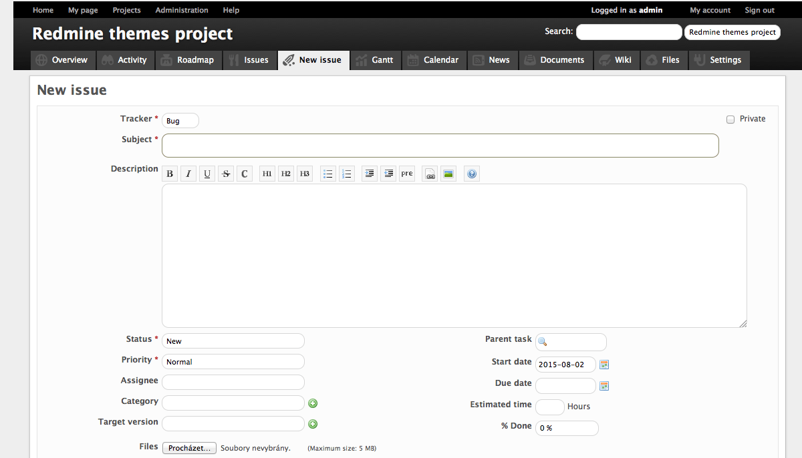This screenshot has height=458, width=802.
Task: Open the Administration link
Action: 182,10
